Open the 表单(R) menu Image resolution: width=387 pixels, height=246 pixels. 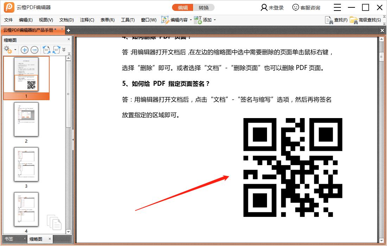pos(107,20)
